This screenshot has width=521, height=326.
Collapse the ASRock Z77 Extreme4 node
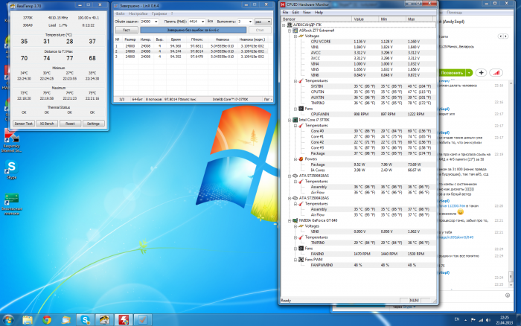tap(290, 31)
